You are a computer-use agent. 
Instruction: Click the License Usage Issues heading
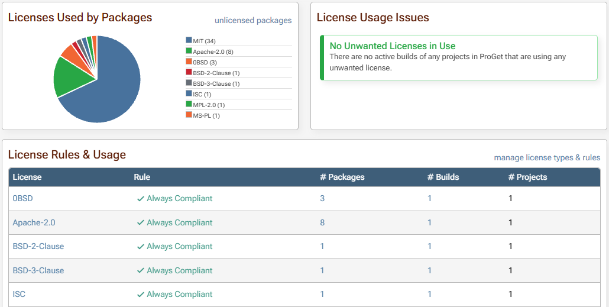coord(373,18)
